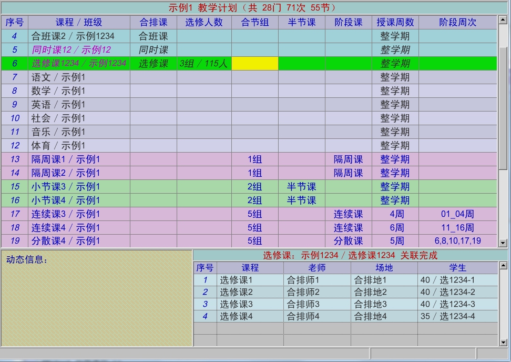
Task: Click the 授课周数 column header
Action: 395,22
